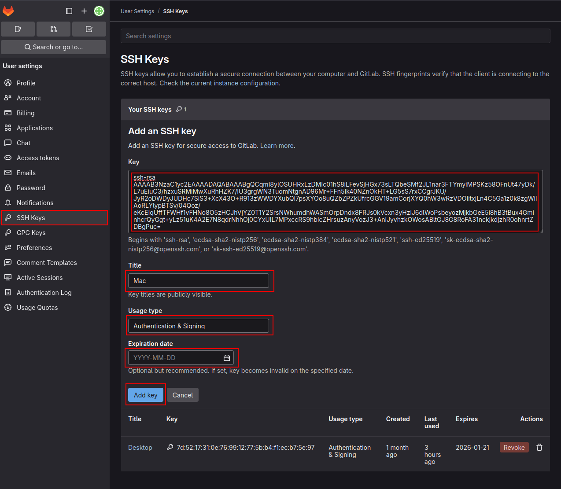
Task: Click the Add key button
Action: point(146,395)
